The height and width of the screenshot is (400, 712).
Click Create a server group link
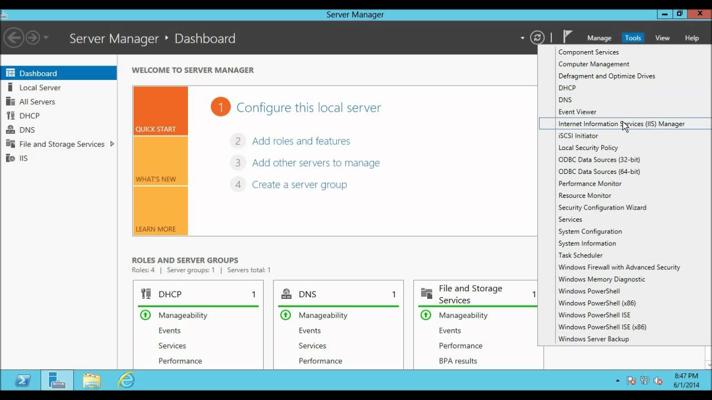coord(299,184)
